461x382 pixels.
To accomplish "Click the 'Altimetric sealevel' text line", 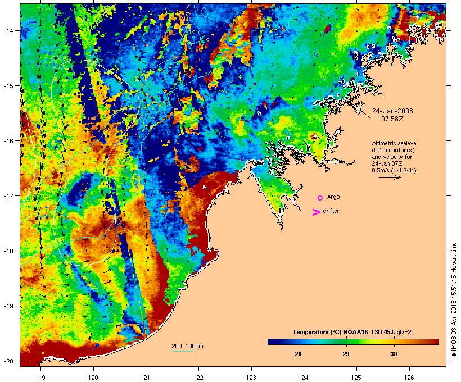I will (x=395, y=143).
